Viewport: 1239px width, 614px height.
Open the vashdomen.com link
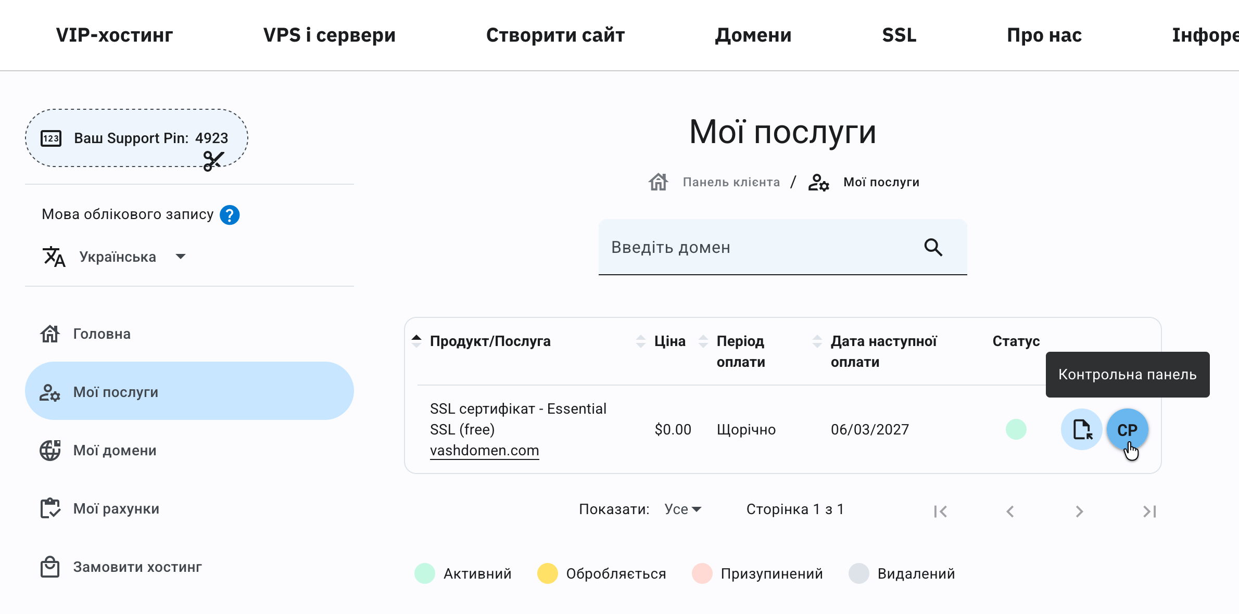pos(484,450)
